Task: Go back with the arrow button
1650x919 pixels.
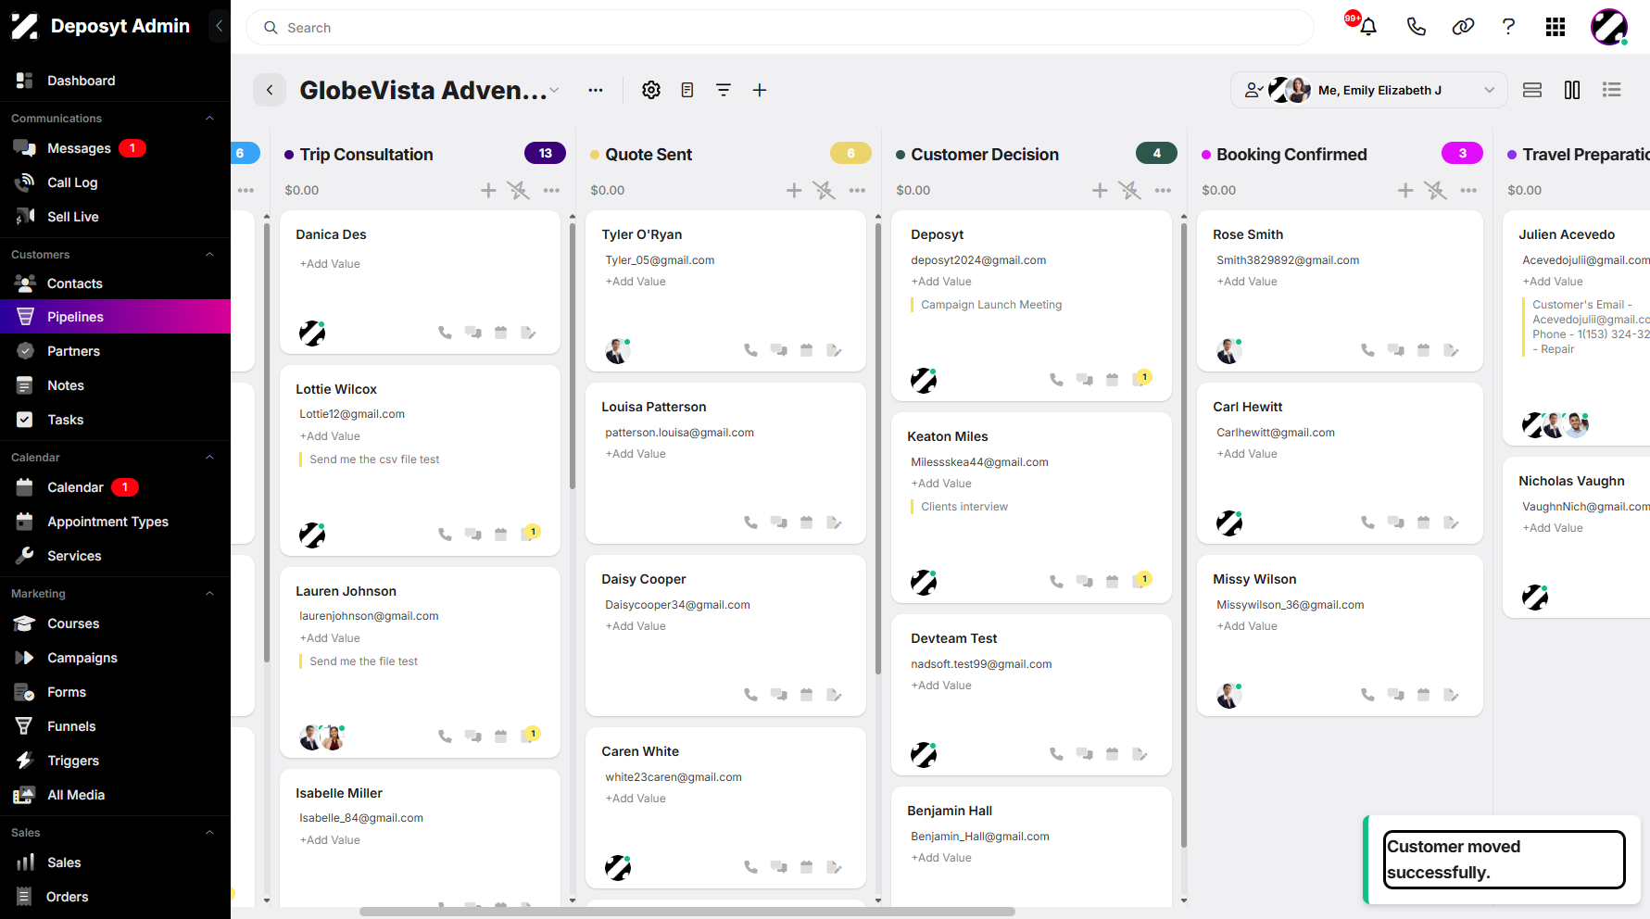Action: pos(270,90)
